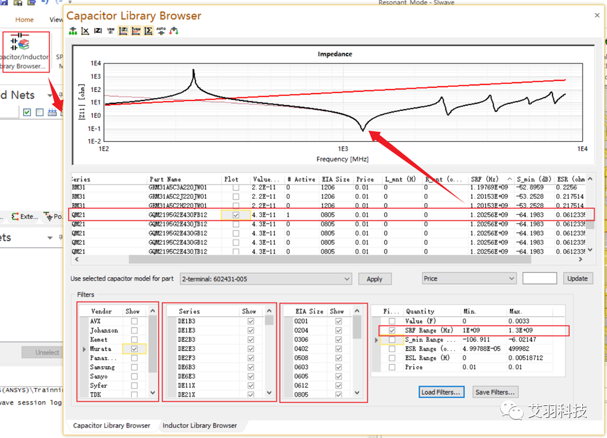The height and width of the screenshot is (438, 607).
Task: Click the Load Filters... button
Action: 441,392
